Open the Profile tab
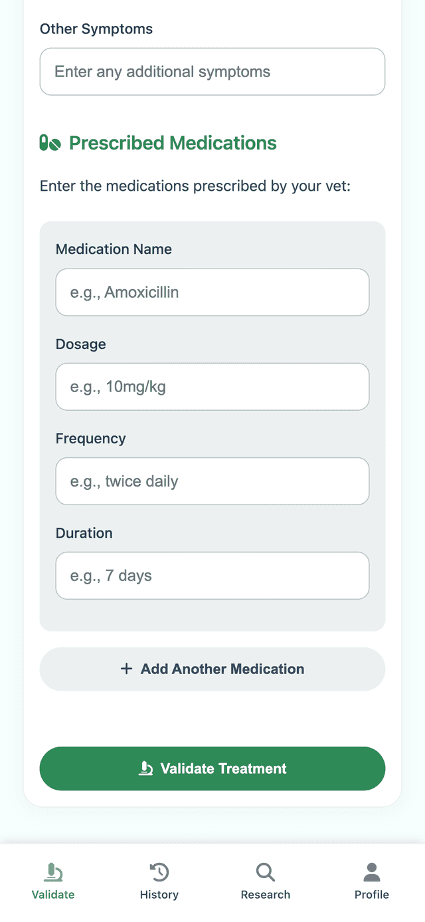 (372, 881)
